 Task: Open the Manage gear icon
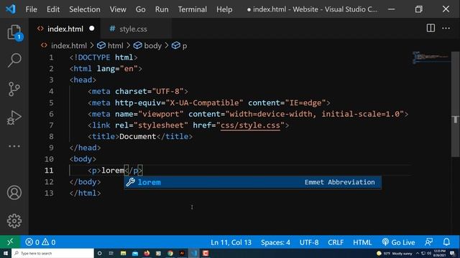coord(14,221)
